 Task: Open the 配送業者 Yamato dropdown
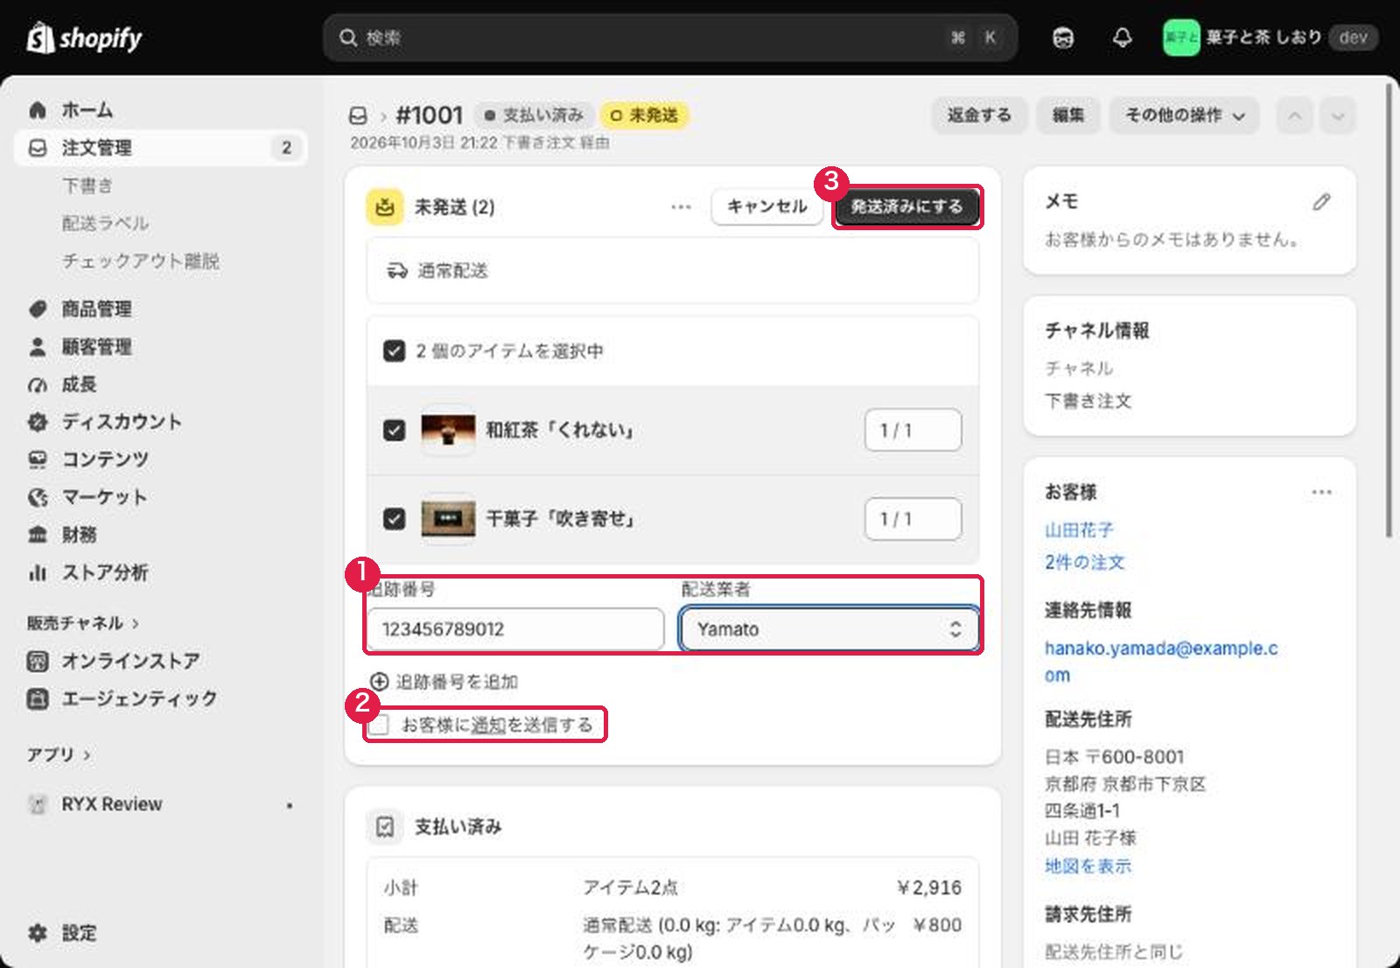click(829, 629)
